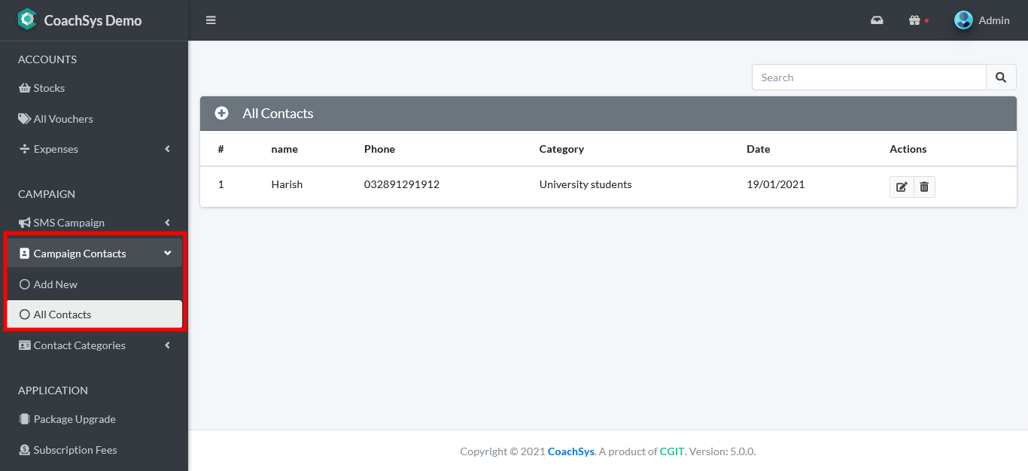1028x471 pixels.
Task: Click the Campaign Contacts address book icon
Action: coord(25,253)
